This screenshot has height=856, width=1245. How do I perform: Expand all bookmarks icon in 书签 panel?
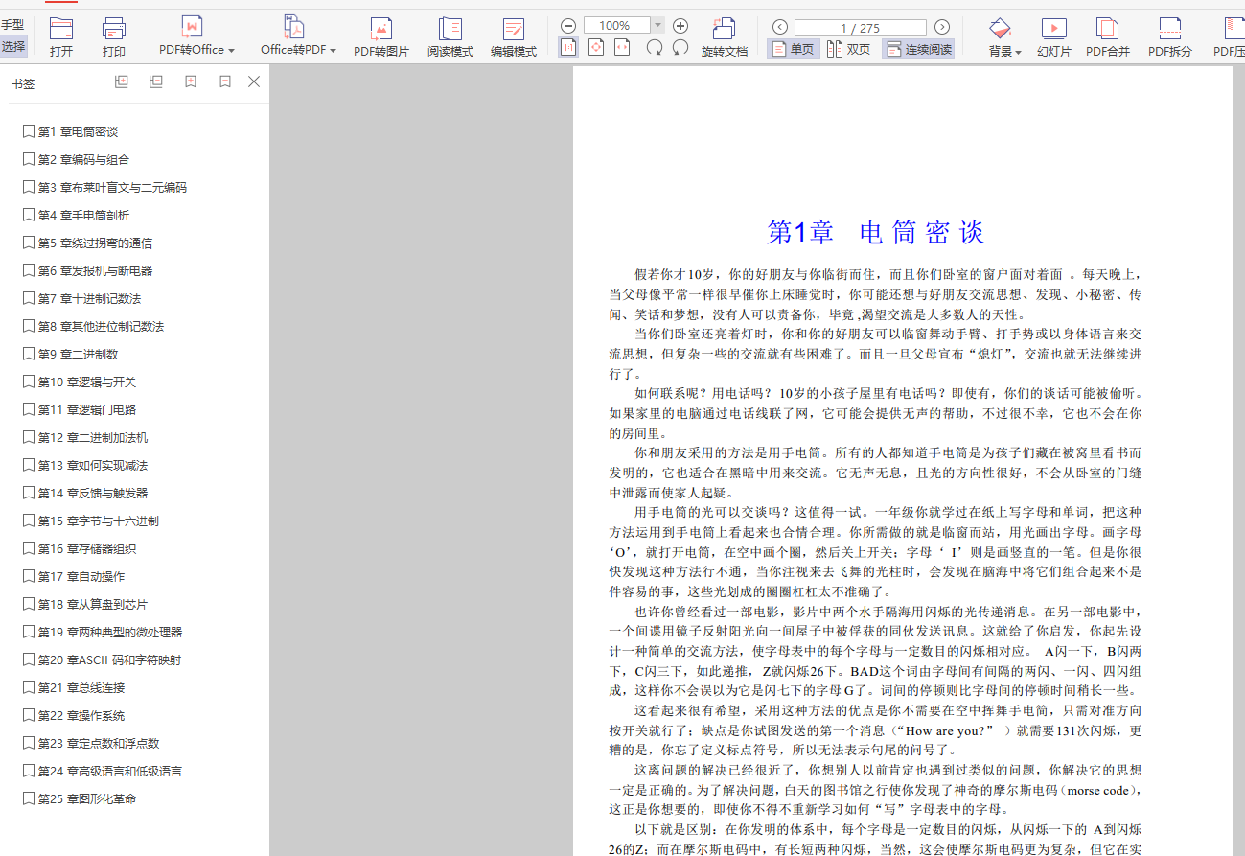122,82
